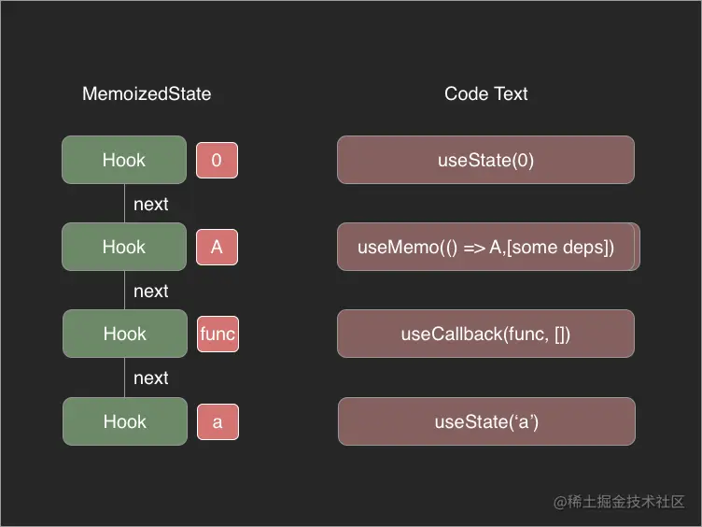This screenshot has width=702, height=527.
Task: Click the last next label above bottom Hook
Action: [x=151, y=377]
